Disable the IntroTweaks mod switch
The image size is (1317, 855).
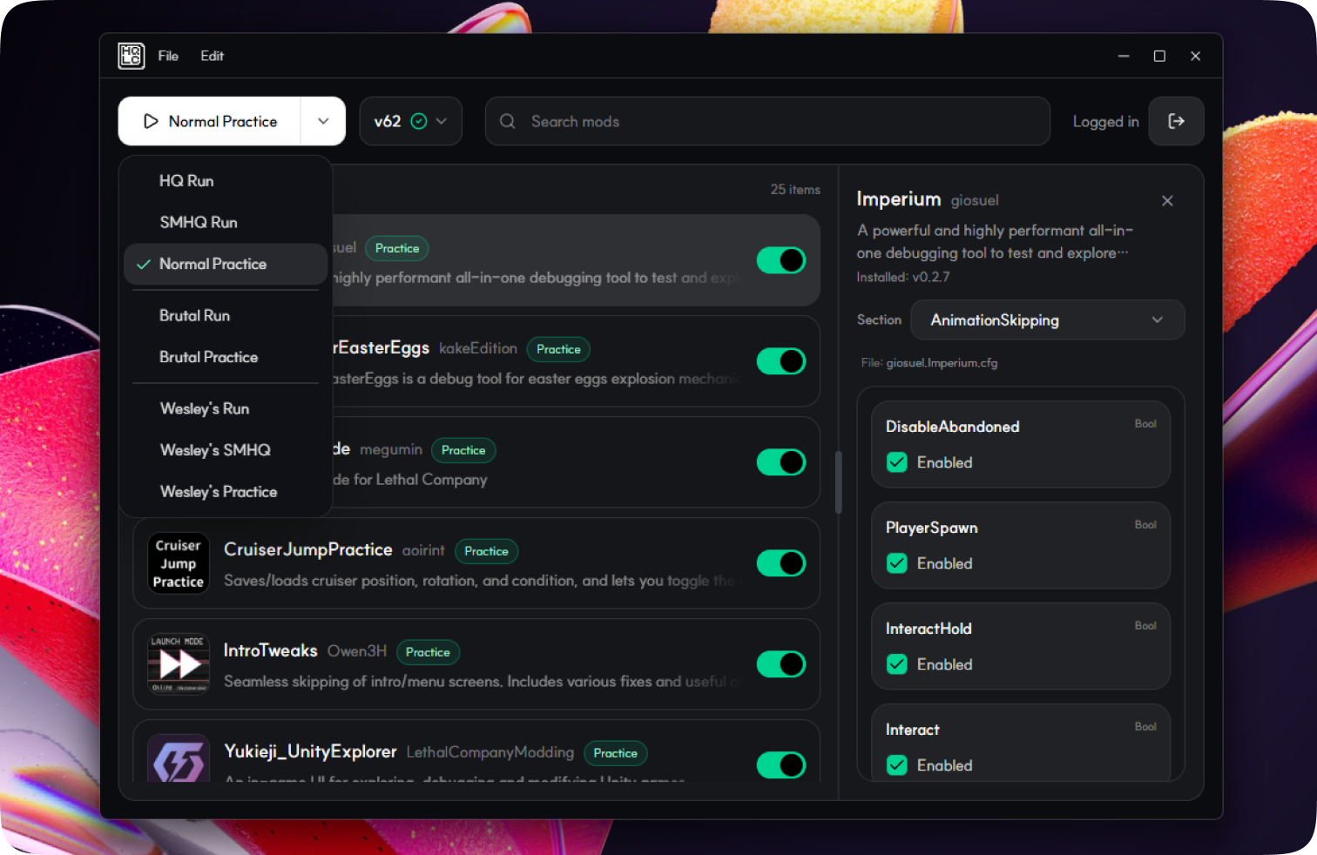click(x=781, y=664)
